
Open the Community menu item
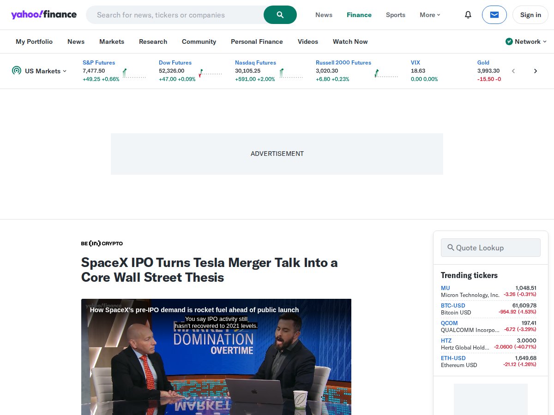(x=199, y=41)
